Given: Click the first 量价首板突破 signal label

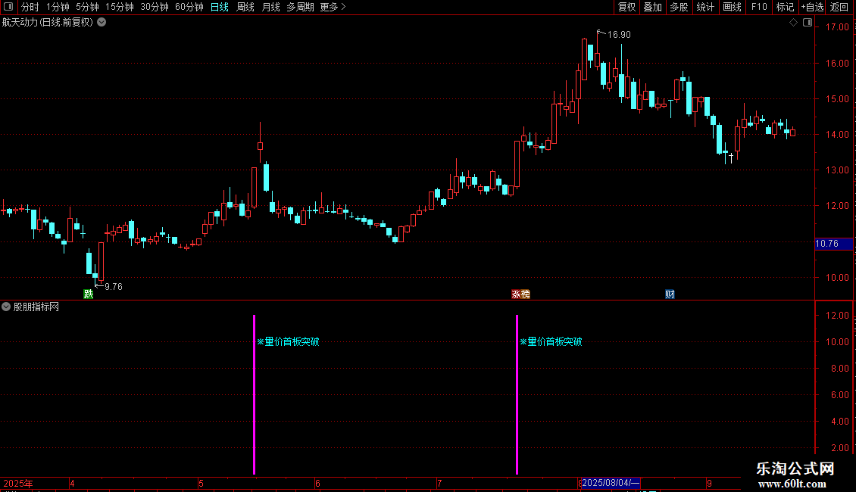Looking at the screenshot, I should (288, 342).
